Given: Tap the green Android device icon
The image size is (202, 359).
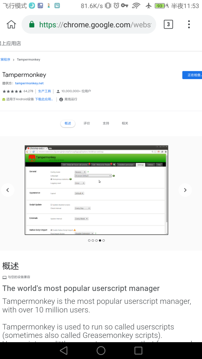Looking at the screenshot, I should pyautogui.click(x=4, y=99).
